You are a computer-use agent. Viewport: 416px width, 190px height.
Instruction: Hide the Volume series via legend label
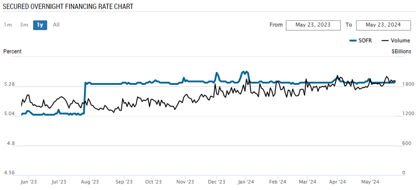click(400, 41)
